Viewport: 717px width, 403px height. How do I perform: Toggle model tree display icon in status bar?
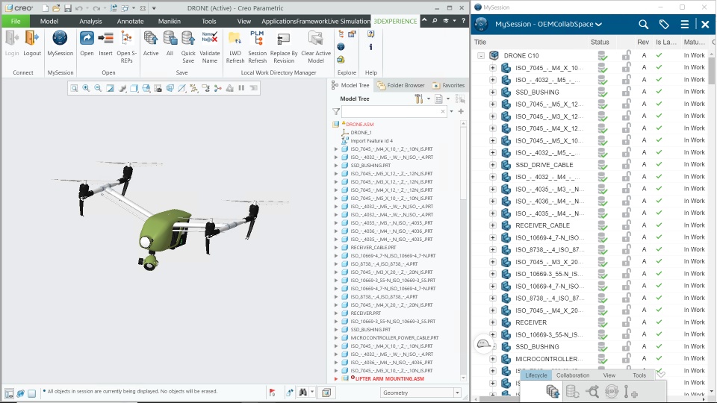9,393
